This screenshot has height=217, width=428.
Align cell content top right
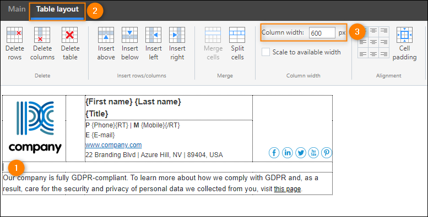click(384, 31)
